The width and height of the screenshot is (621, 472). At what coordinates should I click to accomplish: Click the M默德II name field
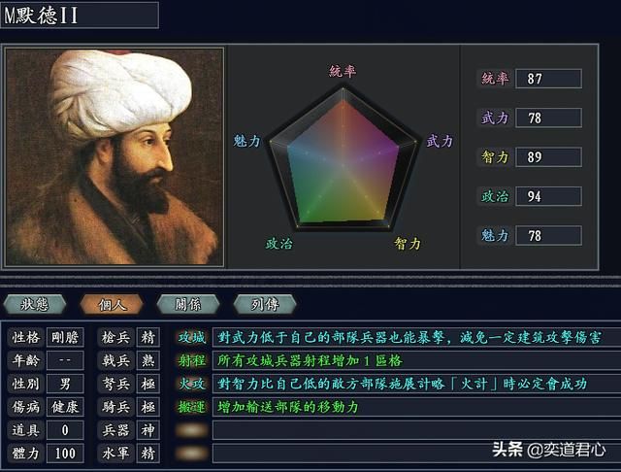click(80, 16)
